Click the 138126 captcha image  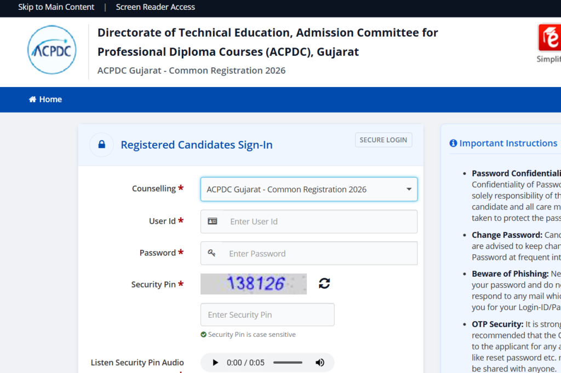[x=253, y=284]
